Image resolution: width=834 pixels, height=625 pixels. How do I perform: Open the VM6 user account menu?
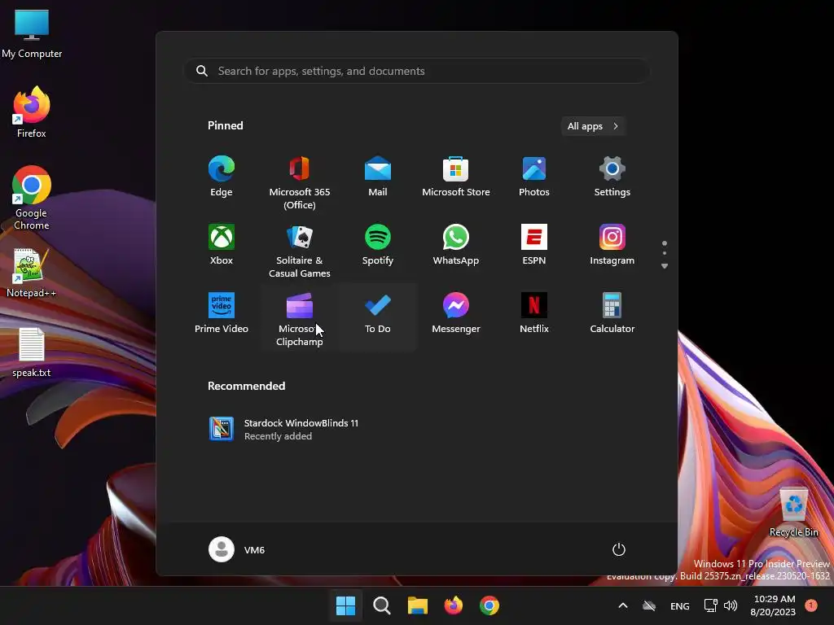click(x=237, y=549)
